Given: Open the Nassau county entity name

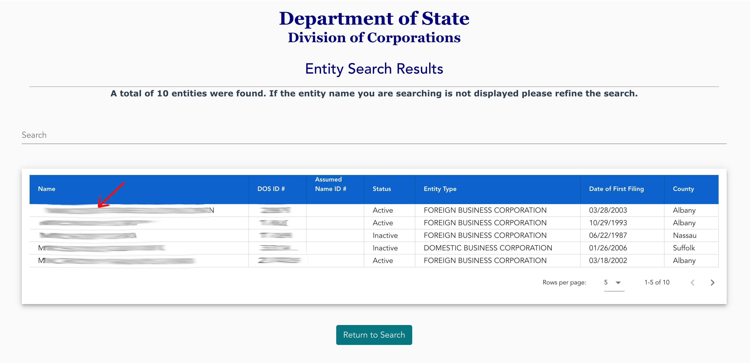Looking at the screenshot, I should 87,235.
